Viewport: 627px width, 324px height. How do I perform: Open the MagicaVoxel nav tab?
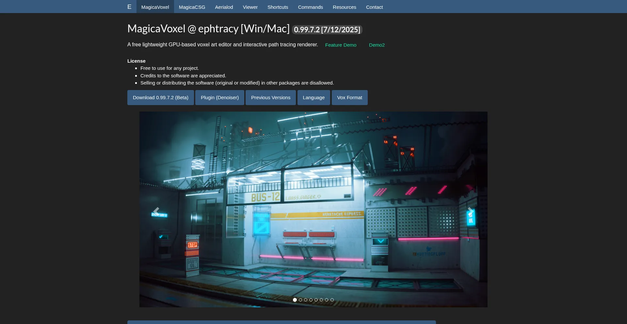click(155, 7)
